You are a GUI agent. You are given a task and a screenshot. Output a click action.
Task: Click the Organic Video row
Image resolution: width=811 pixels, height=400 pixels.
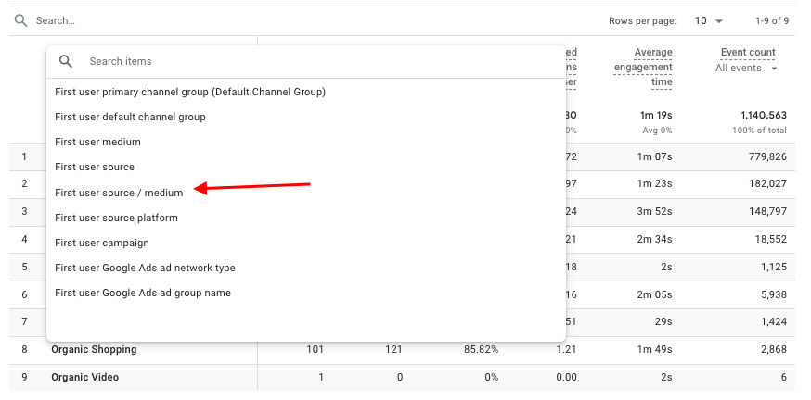tap(84, 378)
